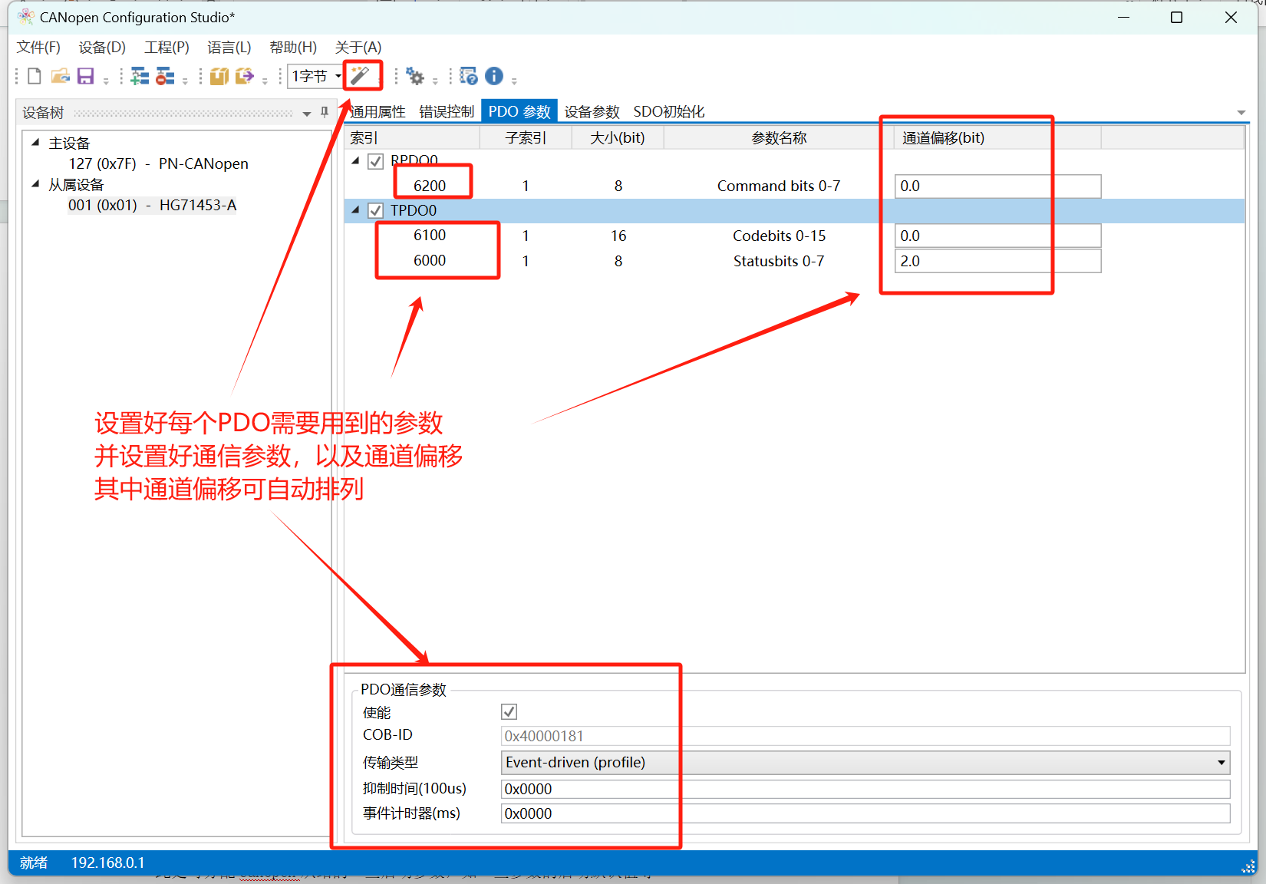Click the export package arrow icon

click(245, 76)
